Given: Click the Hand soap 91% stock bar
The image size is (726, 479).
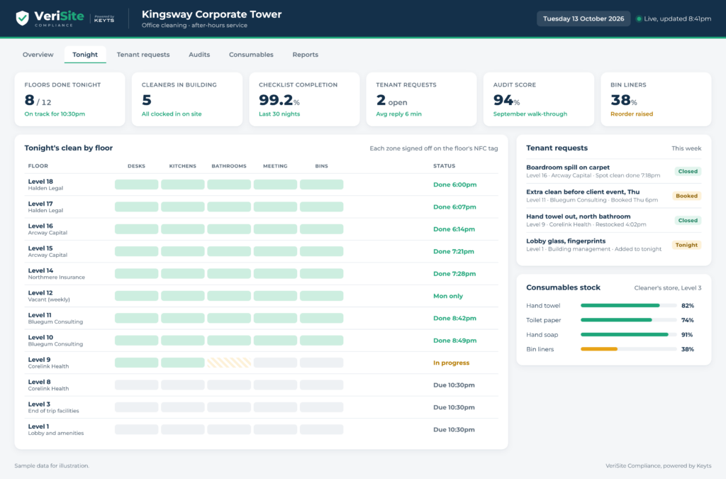Looking at the screenshot, I should click(628, 334).
